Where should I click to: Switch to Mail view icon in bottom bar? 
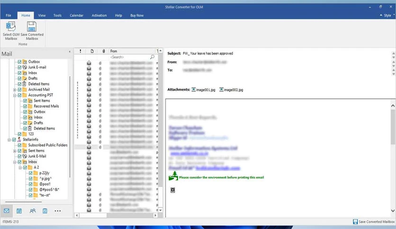tap(7, 211)
